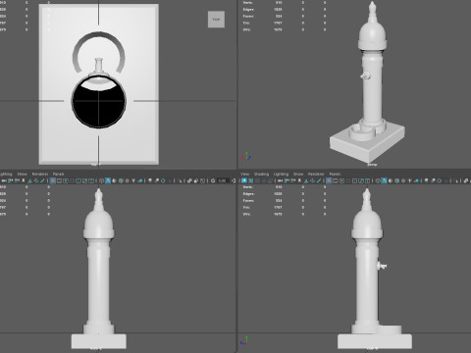This screenshot has width=471, height=353.
Task: Click Exposure icon in lower-left panel toolbar
Action: tap(213, 180)
